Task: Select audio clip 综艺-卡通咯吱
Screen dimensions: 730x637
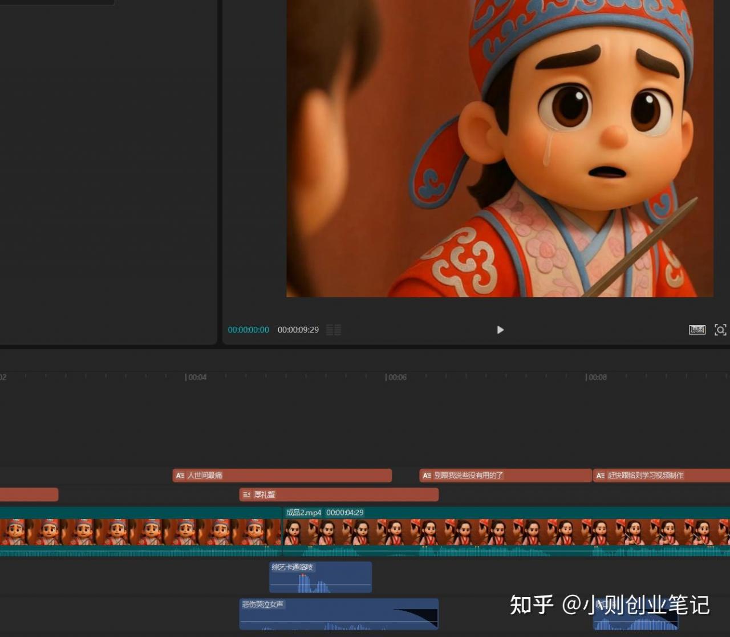Action: point(321,577)
